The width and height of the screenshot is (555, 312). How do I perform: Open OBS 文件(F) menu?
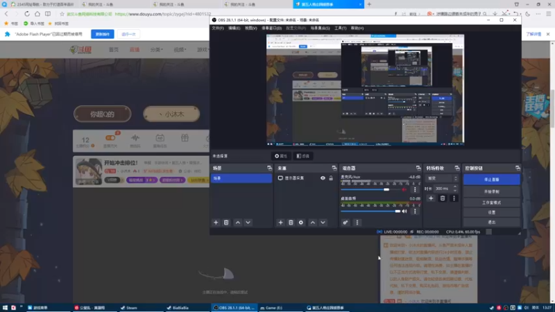(x=218, y=28)
